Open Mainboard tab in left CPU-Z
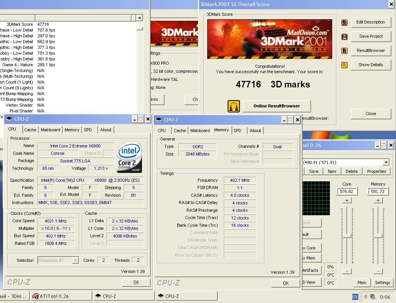The height and width of the screenshot is (303, 396). (x=50, y=130)
